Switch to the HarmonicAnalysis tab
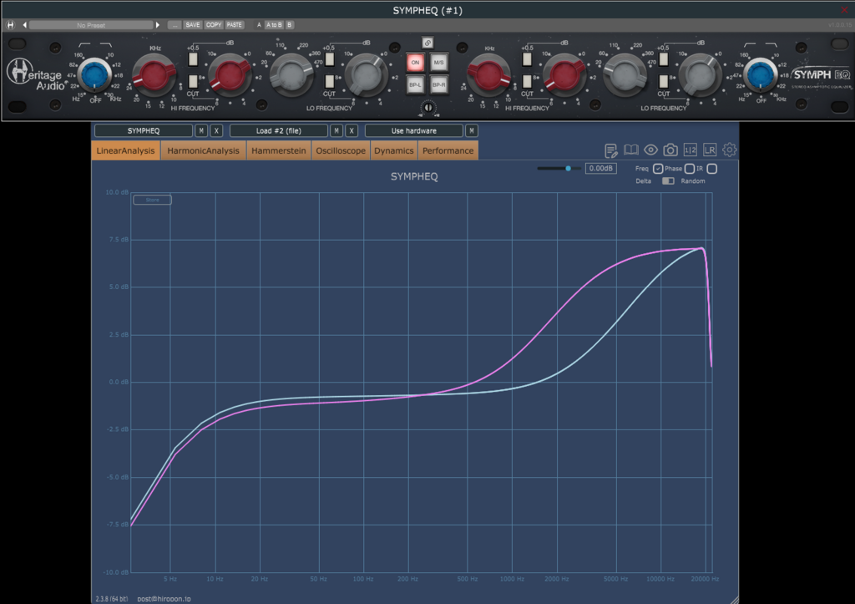855x604 pixels. [x=204, y=150]
